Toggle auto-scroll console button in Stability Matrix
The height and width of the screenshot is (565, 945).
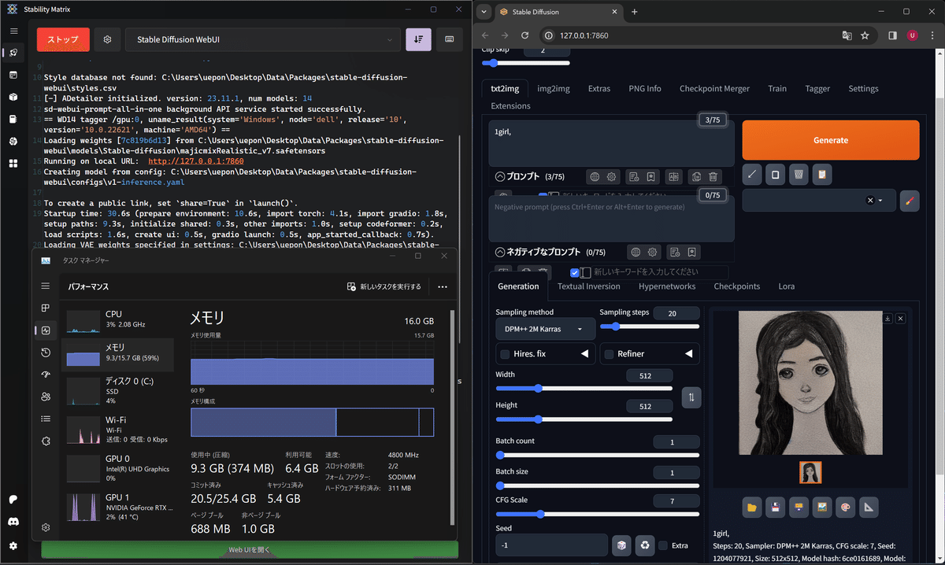[x=418, y=39]
